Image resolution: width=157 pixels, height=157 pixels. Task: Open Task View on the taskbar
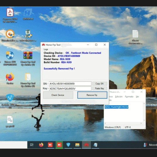[32, 145]
